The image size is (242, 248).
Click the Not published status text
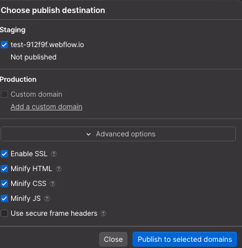pos(33,57)
